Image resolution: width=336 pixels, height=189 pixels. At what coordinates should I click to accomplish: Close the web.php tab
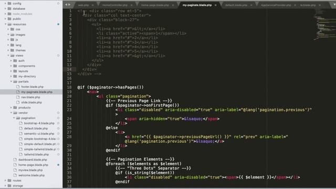[92, 5]
